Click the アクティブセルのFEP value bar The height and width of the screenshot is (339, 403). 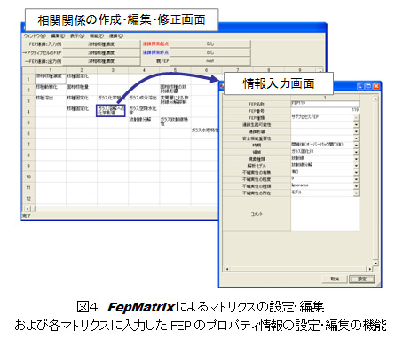click(101, 52)
